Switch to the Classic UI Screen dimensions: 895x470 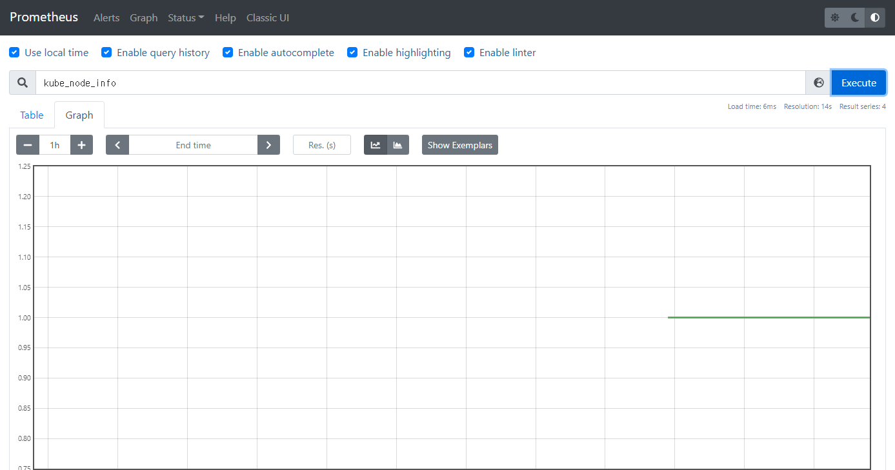268,17
